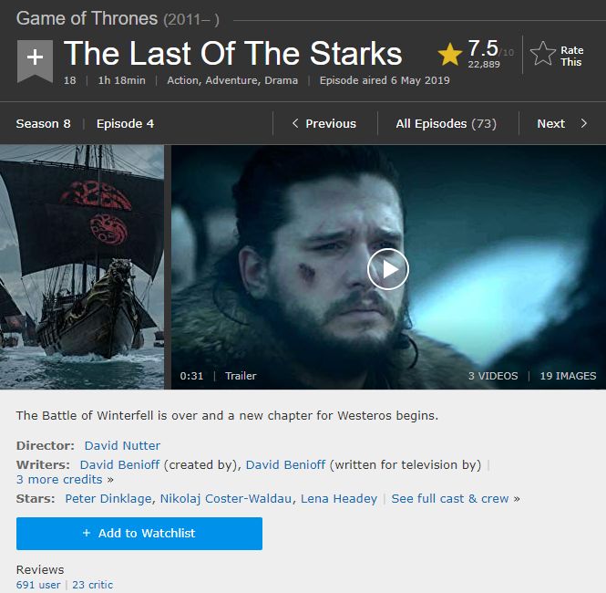Open the Season 8 link
Image resolution: width=606 pixels, height=593 pixels.
pyautogui.click(x=44, y=124)
